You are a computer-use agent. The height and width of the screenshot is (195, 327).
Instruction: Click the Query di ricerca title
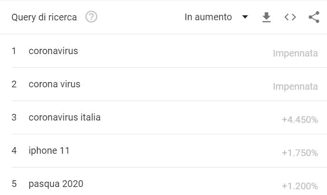(44, 17)
